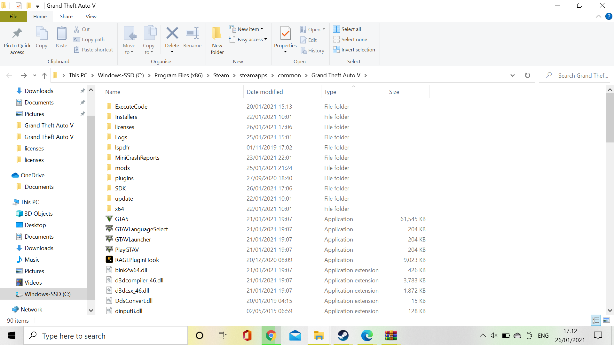Screen dimensions: 614x345
Task: Switch to the View ribbon tab
Action: point(91,16)
